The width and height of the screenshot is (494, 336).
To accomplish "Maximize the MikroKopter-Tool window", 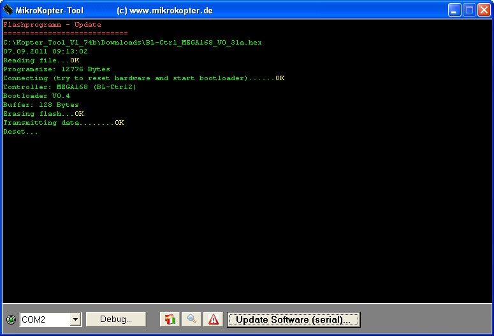I will click(x=469, y=10).
